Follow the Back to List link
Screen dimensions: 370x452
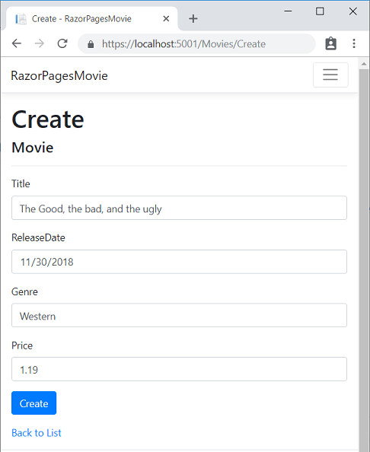[x=37, y=433]
